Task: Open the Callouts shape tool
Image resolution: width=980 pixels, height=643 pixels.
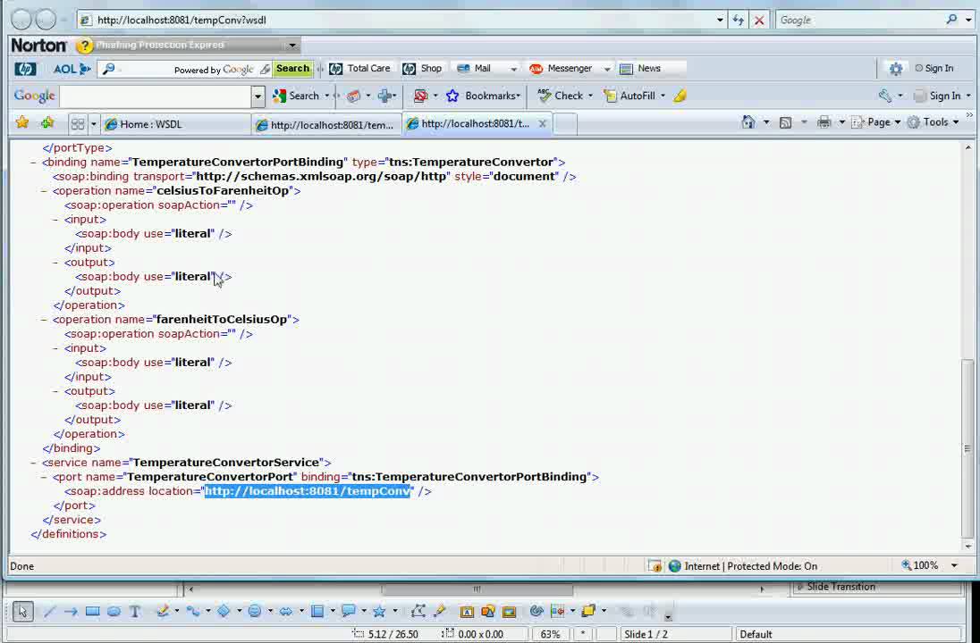Action: click(348, 612)
